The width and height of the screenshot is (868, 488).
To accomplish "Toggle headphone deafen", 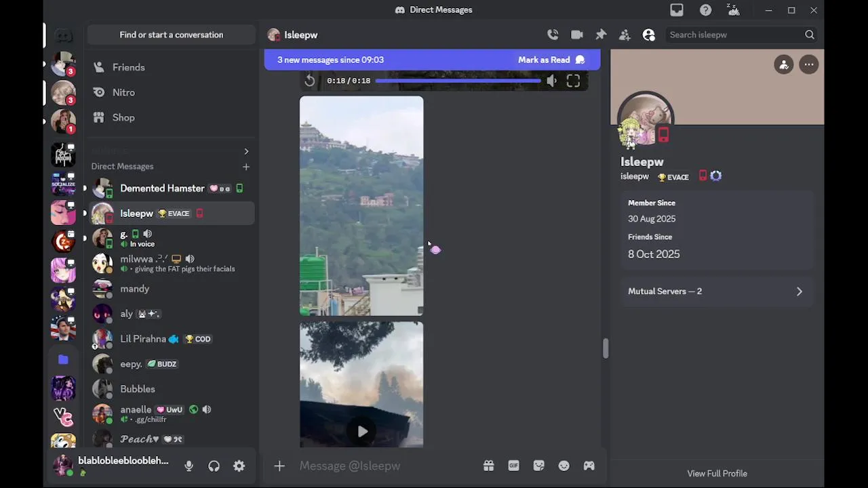I will tap(214, 466).
